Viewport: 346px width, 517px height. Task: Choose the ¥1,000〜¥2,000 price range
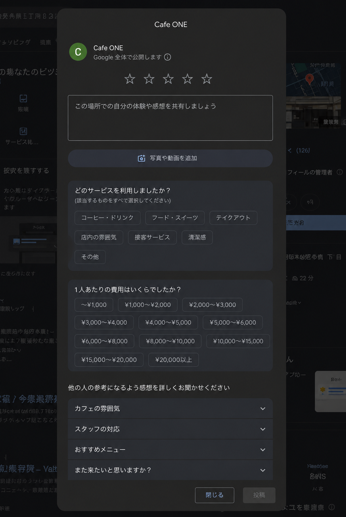pos(148,305)
